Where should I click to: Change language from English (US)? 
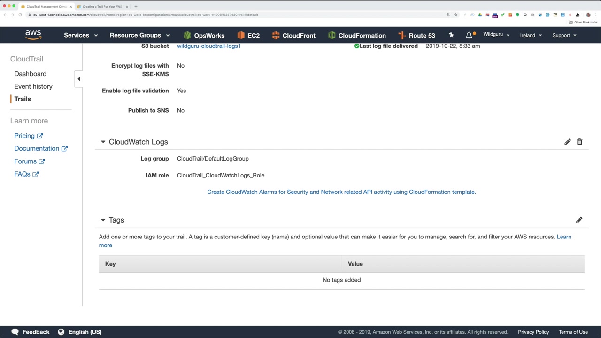(x=80, y=332)
